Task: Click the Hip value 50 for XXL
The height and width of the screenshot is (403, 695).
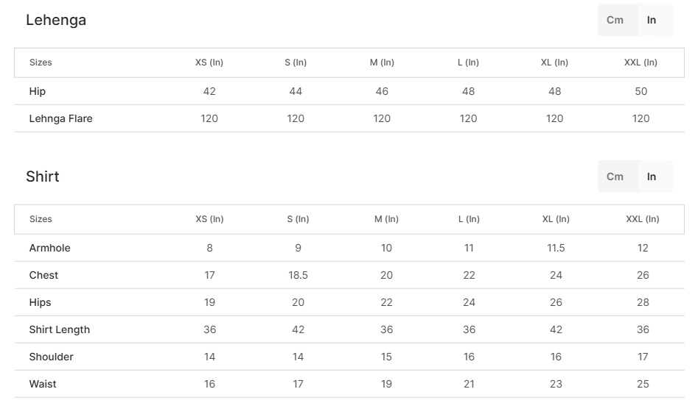Action: tap(641, 91)
